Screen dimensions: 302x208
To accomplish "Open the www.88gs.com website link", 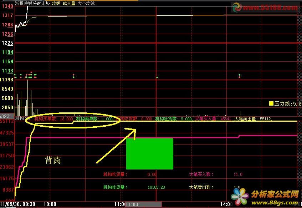I will pyautogui.click(x=275, y=203).
